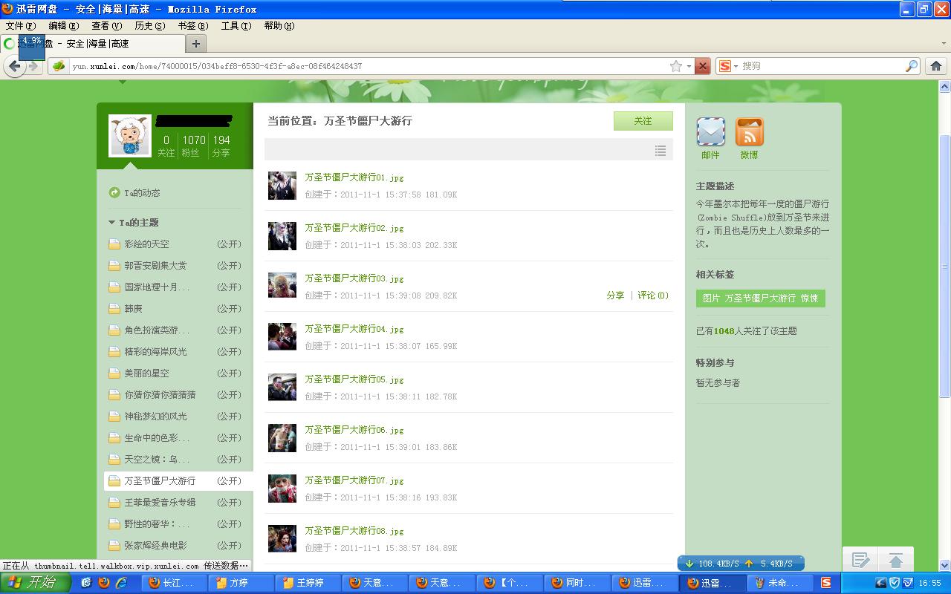951x594 pixels.
Task: Click the feedback note icon at the page's bottom right
Action: point(860,560)
